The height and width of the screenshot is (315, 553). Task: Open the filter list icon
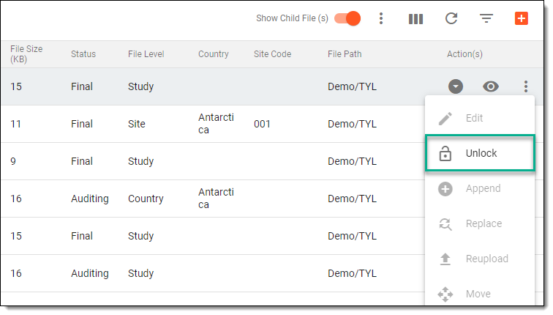(486, 18)
